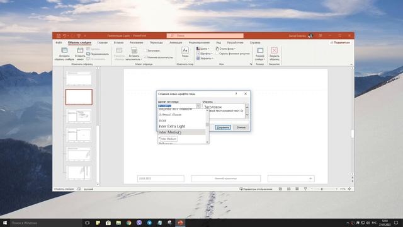The width and height of the screenshot is (403, 227).
Task: Click notification center icon in system tray
Action: (x=396, y=223)
